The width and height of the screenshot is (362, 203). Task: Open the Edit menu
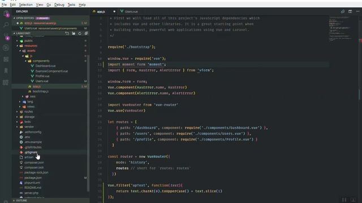click(12, 5)
